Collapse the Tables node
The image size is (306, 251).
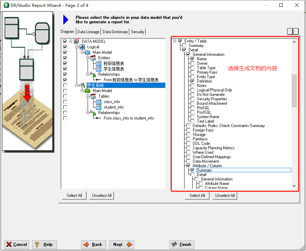(88, 96)
